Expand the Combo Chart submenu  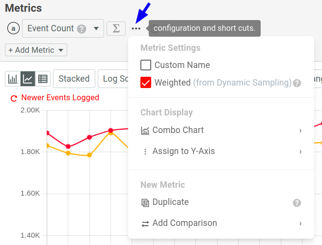point(221,130)
